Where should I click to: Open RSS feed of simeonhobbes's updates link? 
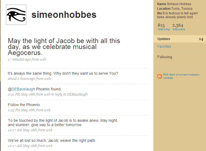click(181, 76)
